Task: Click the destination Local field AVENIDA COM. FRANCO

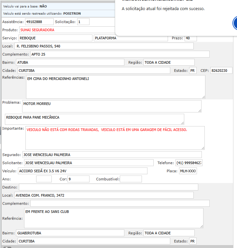Action: coord(104,195)
